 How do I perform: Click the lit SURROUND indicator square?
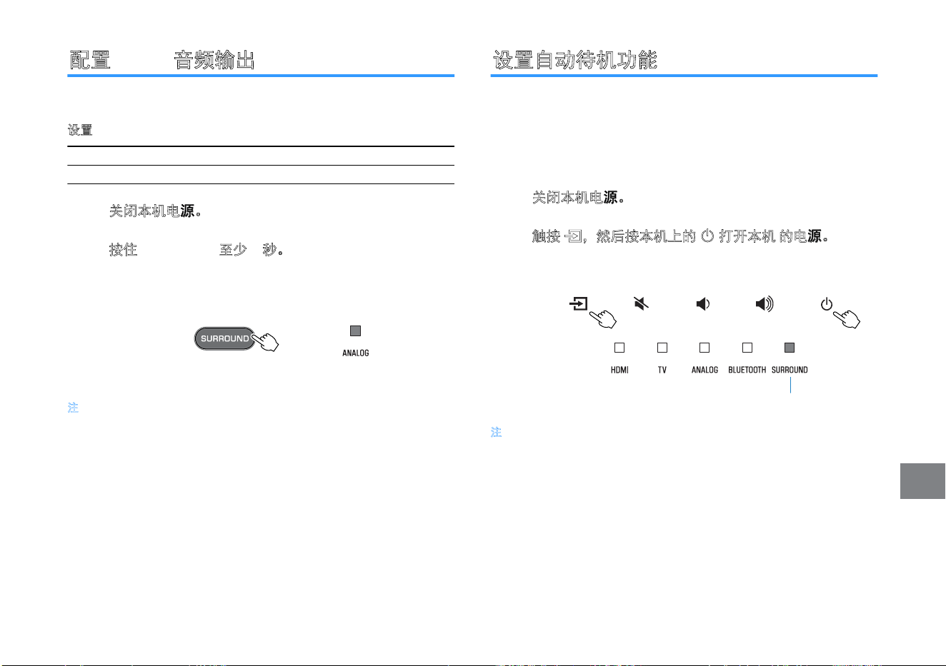(790, 348)
